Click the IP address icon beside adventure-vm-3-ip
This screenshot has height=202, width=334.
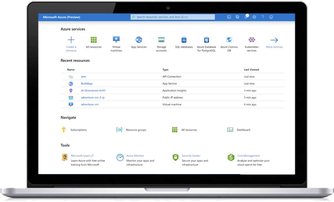pyautogui.click(x=71, y=98)
